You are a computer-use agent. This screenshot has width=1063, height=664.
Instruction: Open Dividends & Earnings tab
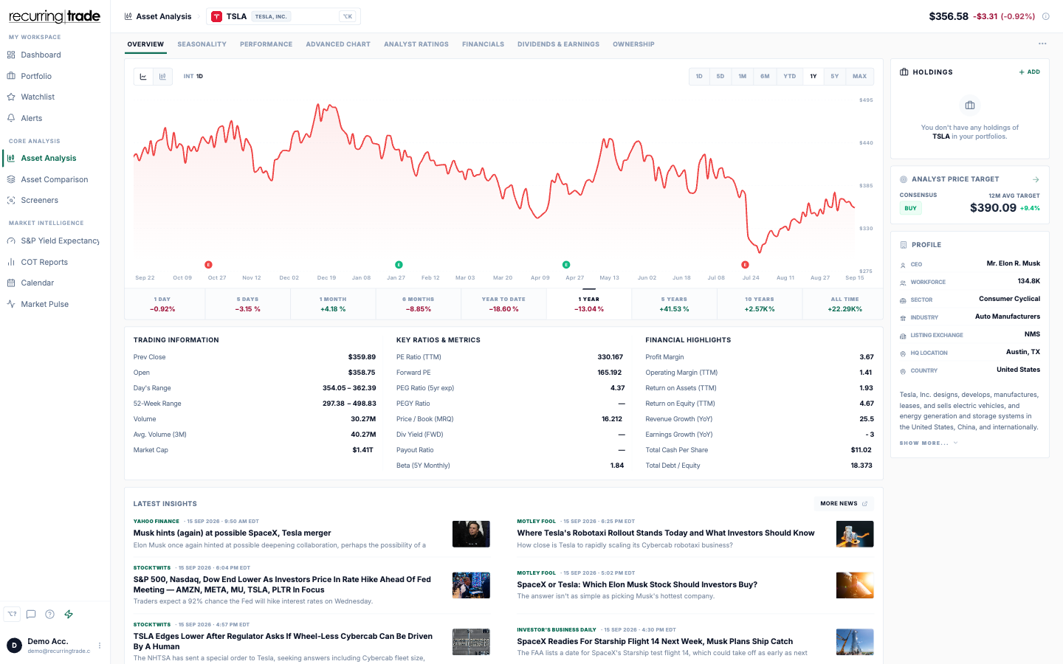click(x=558, y=44)
